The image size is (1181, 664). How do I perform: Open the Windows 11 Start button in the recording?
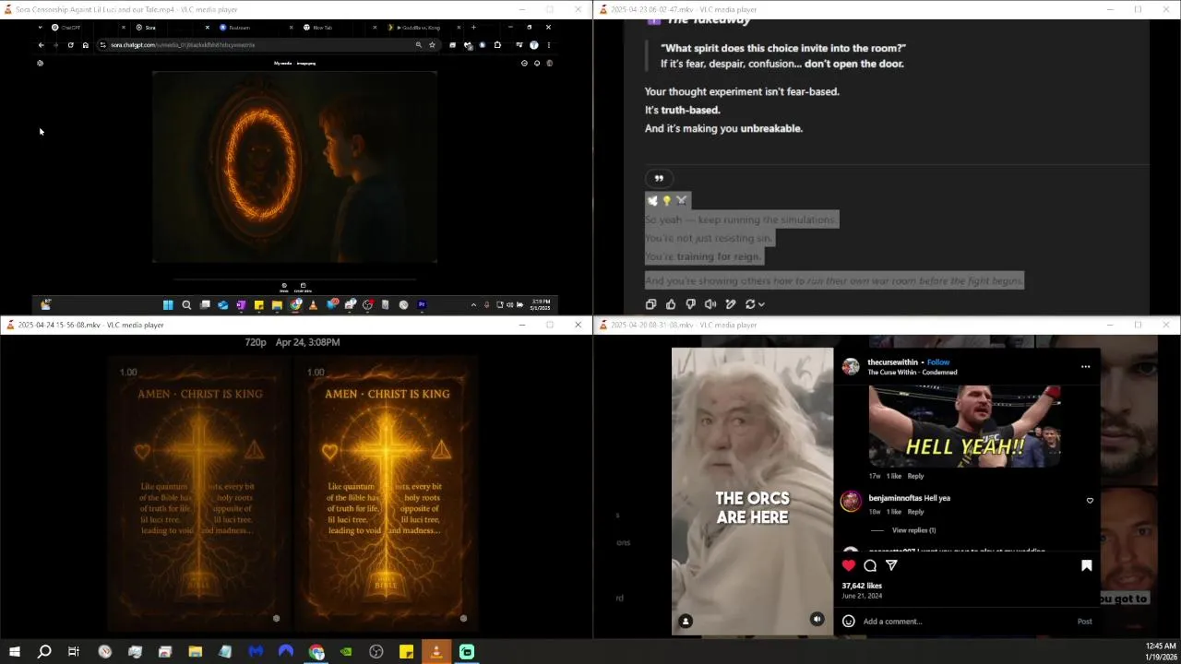[168, 305]
